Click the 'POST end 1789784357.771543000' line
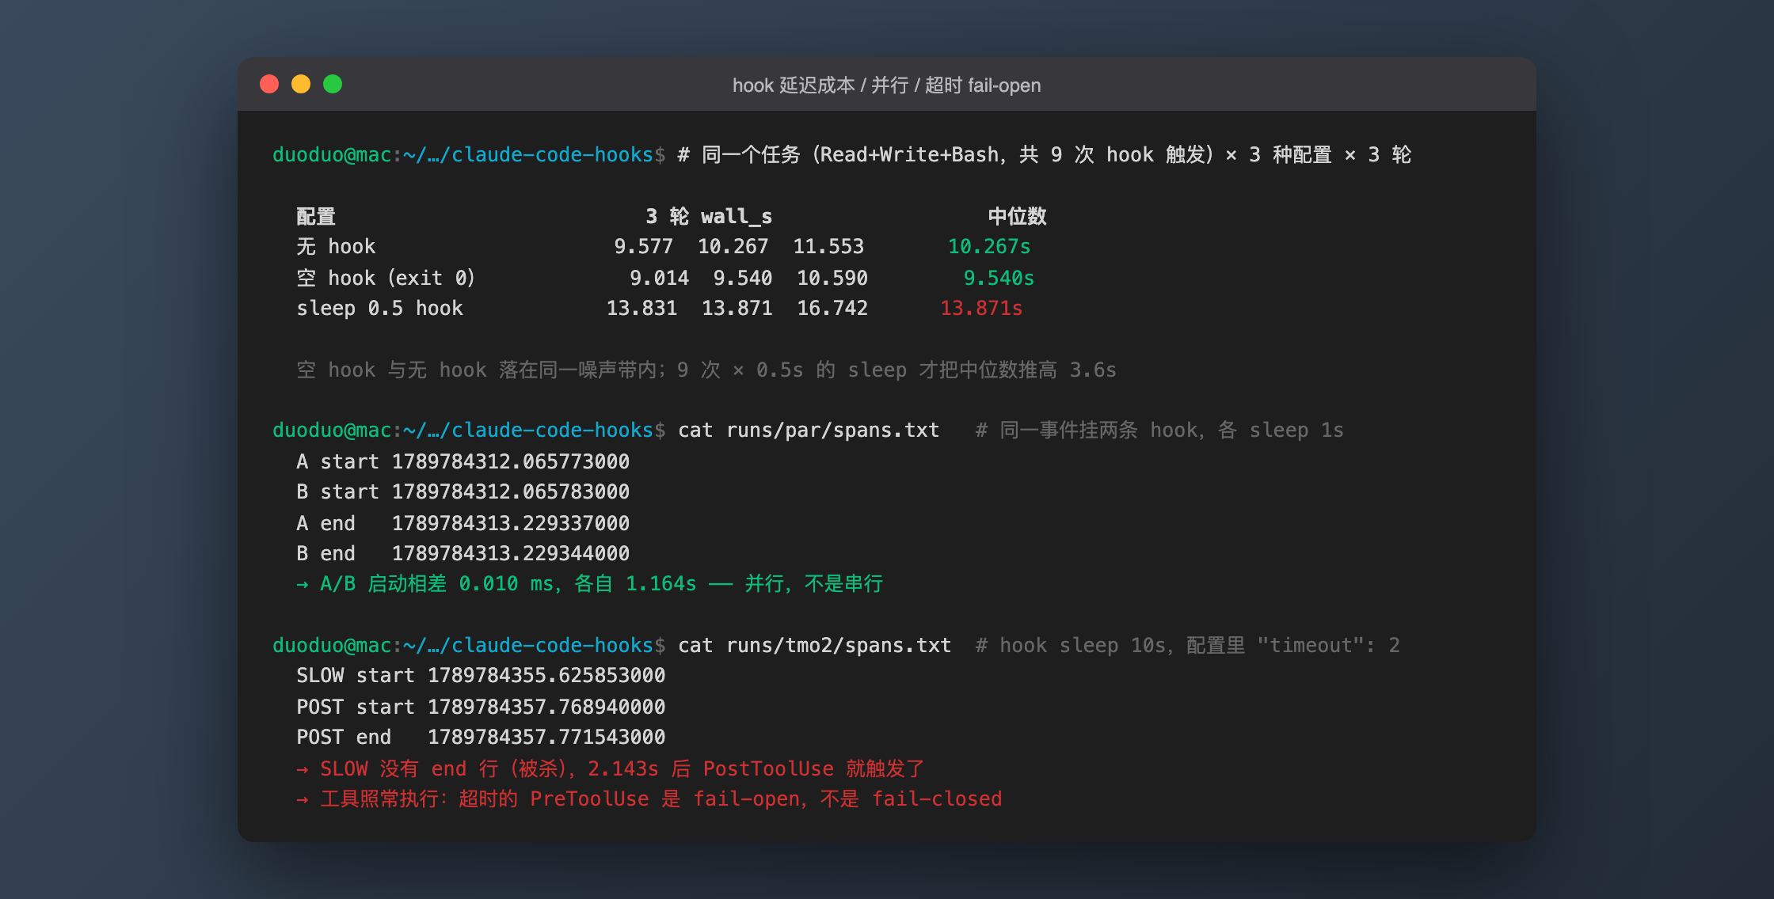1774x899 pixels. 481,737
